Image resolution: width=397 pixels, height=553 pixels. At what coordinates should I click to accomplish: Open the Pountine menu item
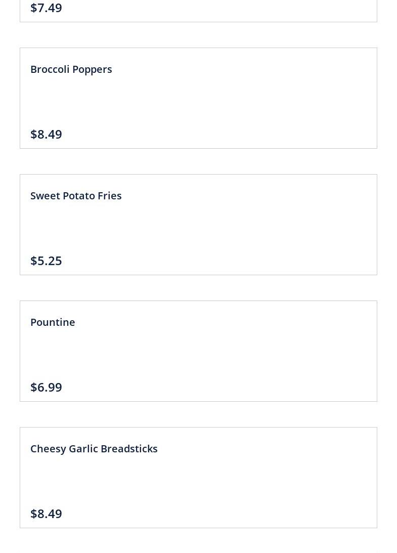click(53, 322)
